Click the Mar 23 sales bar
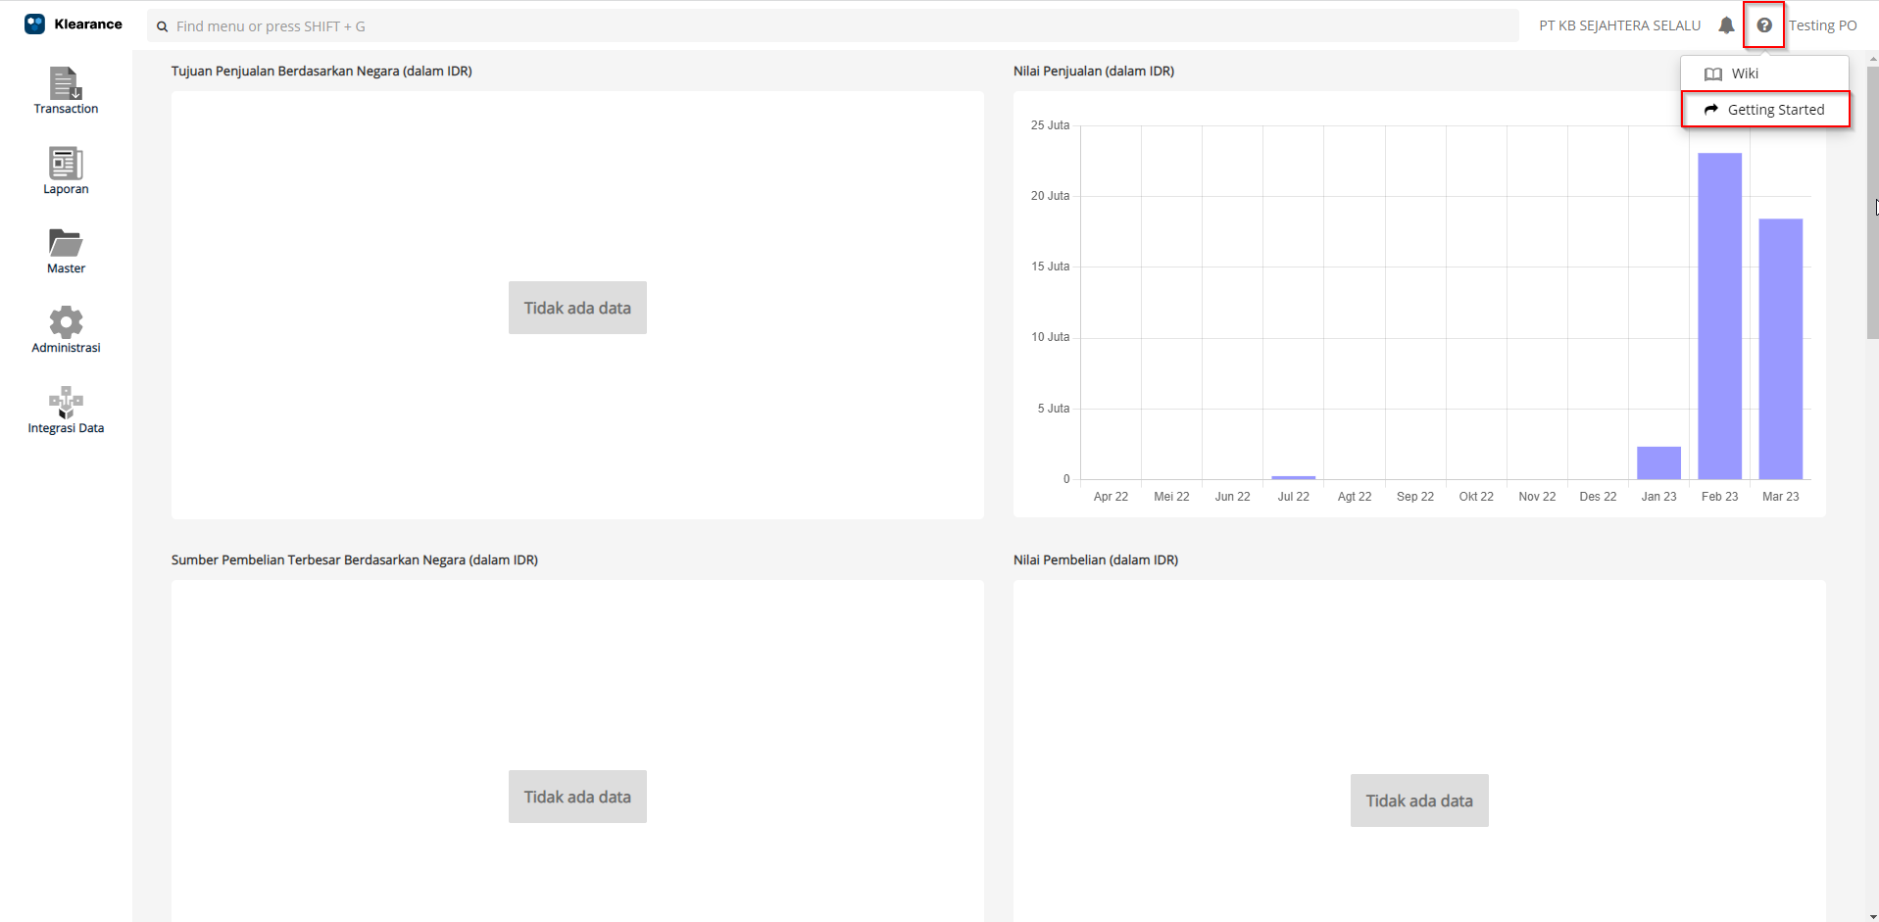Image resolution: width=1879 pixels, height=922 pixels. point(1780,348)
